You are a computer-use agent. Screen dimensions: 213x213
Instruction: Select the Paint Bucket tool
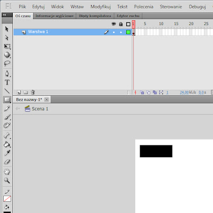(7, 144)
